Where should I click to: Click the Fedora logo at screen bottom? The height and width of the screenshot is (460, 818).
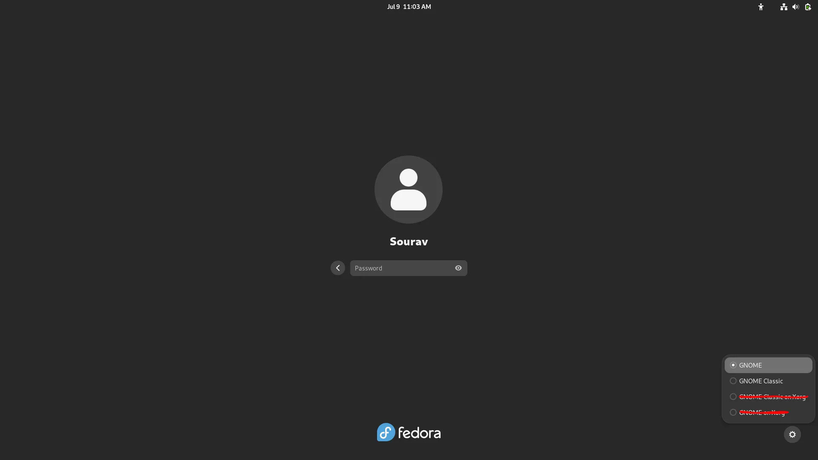409,431
